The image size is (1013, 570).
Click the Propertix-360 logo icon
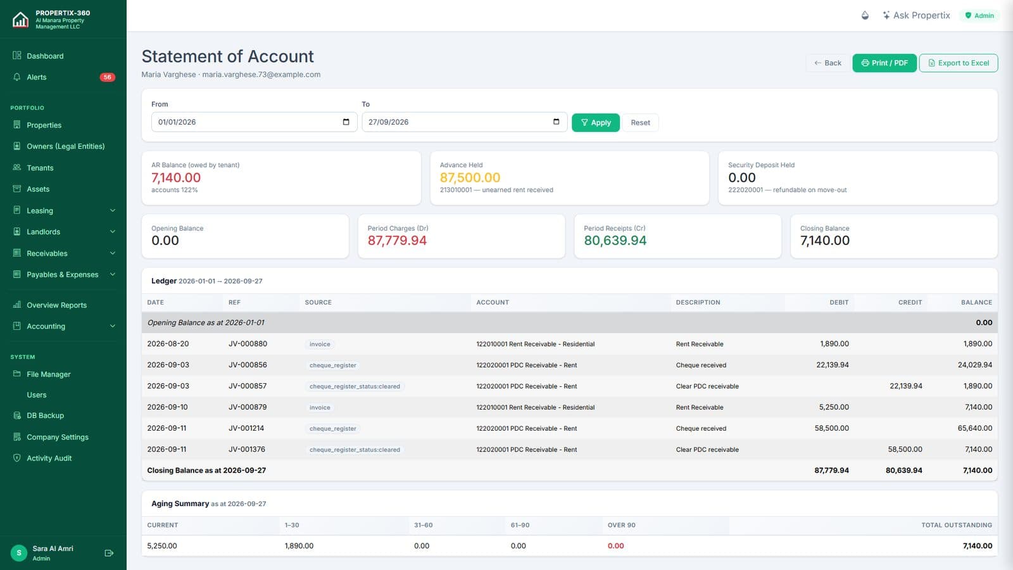click(x=20, y=20)
